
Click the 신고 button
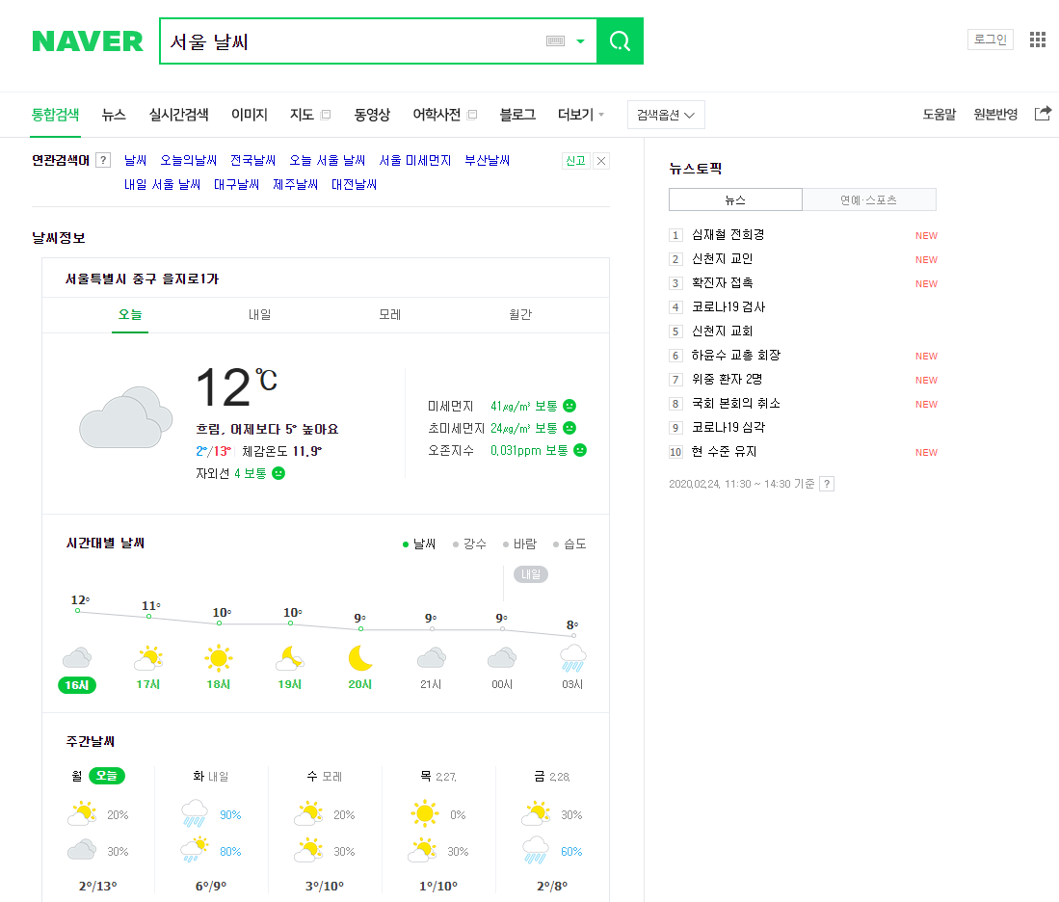tap(575, 161)
